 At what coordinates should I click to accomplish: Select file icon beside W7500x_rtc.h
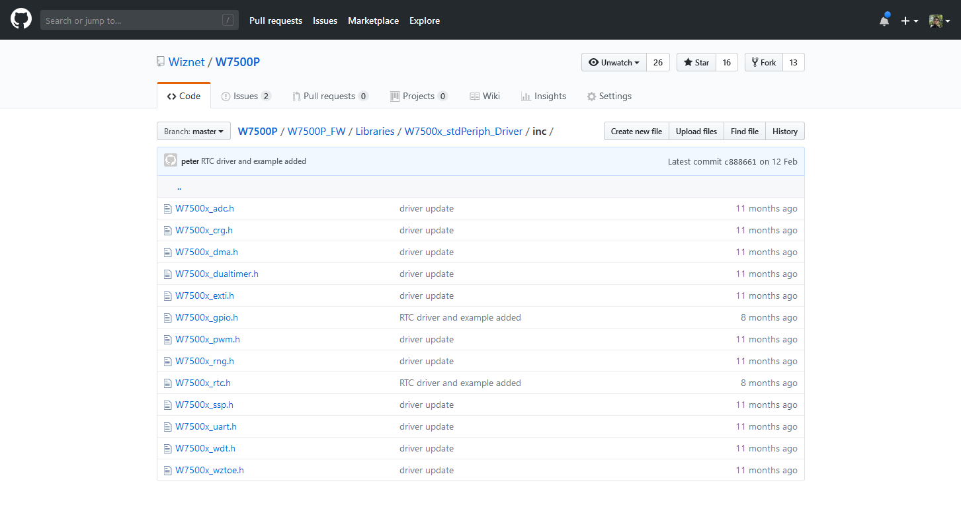pyautogui.click(x=168, y=383)
